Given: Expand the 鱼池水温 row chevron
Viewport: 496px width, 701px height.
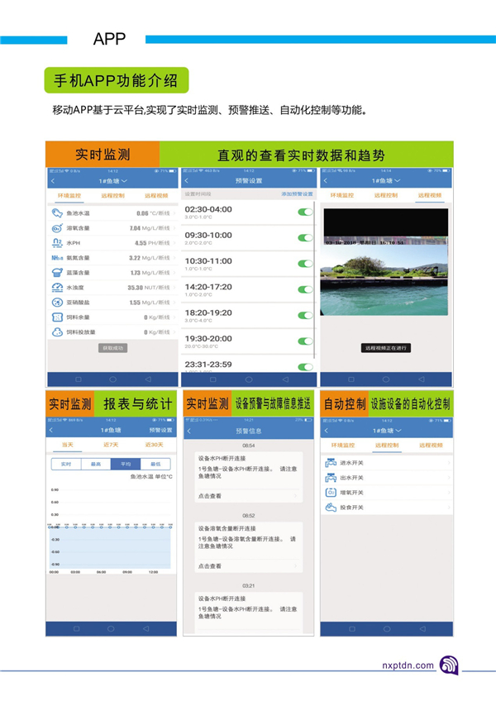Looking at the screenshot, I should (174, 214).
